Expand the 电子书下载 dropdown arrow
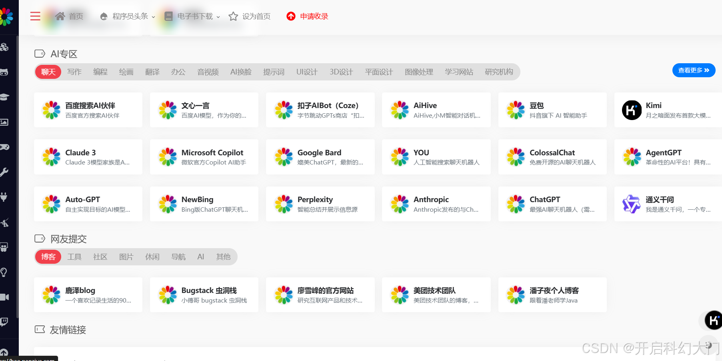722x361 pixels. (x=218, y=17)
